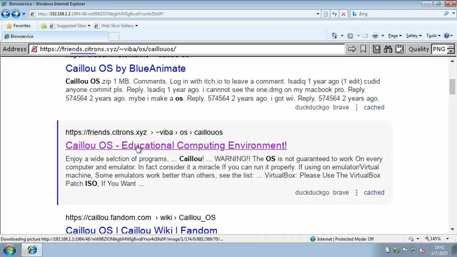Click Internet Protected Mode status text
This screenshot has height=257, width=457.
pos(345,239)
